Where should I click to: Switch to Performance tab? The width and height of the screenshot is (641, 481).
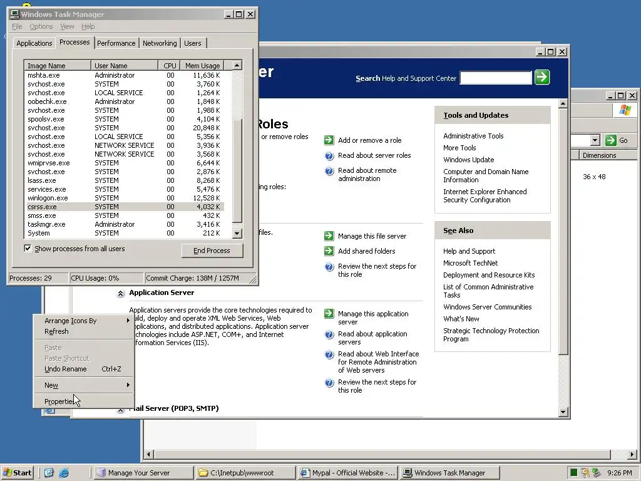pyautogui.click(x=116, y=43)
